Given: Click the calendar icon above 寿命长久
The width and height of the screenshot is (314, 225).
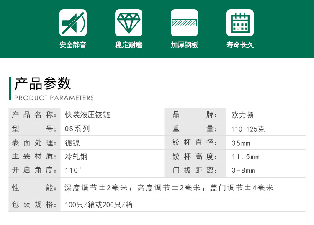Looking at the screenshot, I should coord(240,23).
